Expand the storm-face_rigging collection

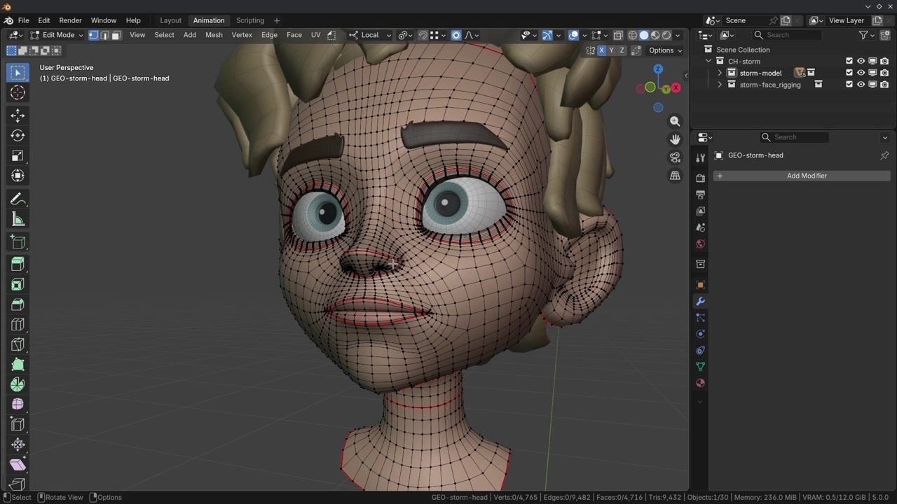tap(720, 85)
